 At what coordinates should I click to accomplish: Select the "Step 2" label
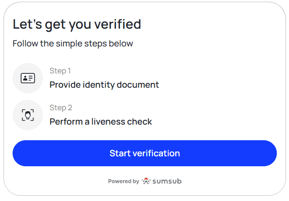point(61,108)
